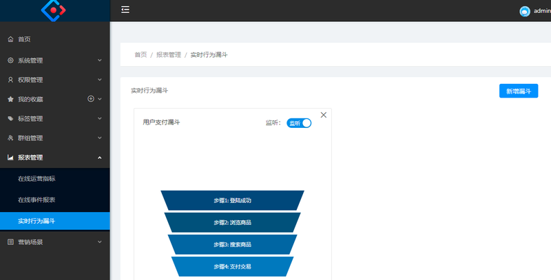The image size is (551, 280).
Task: Click the 监听: label text
Action: tap(273, 123)
